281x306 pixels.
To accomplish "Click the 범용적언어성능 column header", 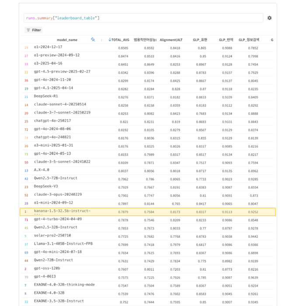I will click(145, 40).
